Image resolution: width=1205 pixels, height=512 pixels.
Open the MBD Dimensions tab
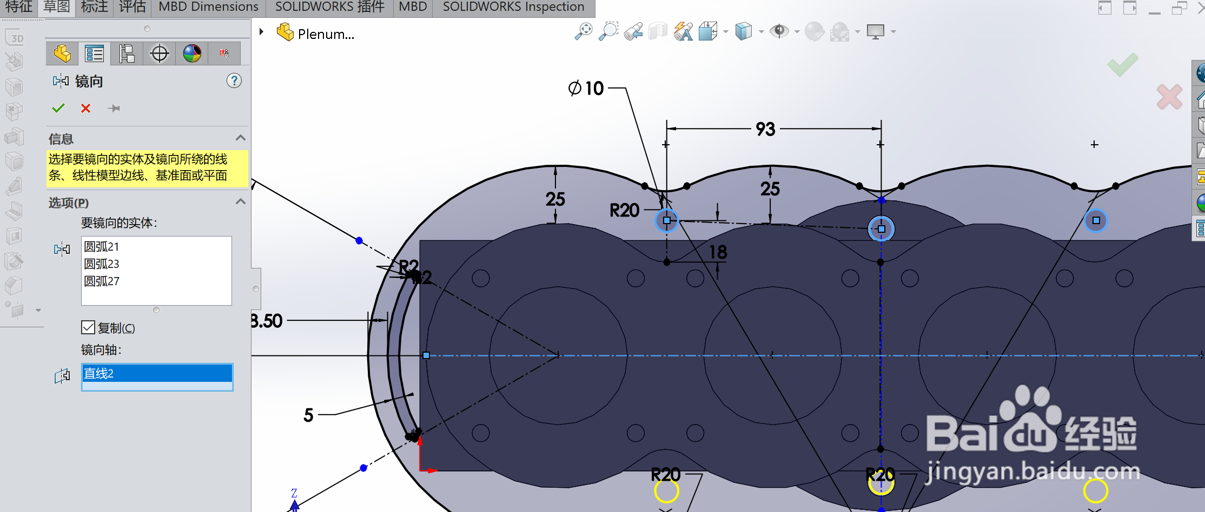point(208,7)
